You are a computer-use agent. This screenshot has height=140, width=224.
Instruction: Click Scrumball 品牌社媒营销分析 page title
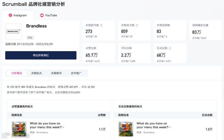click(34, 4)
